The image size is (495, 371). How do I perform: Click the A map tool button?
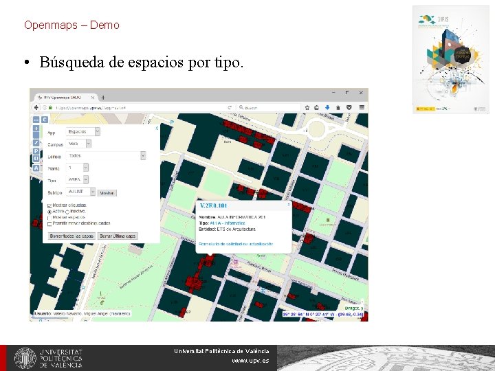point(36,168)
